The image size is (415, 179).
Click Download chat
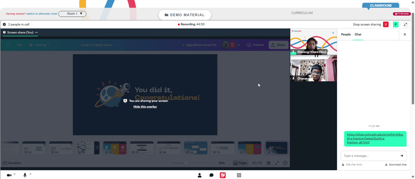click(395, 164)
